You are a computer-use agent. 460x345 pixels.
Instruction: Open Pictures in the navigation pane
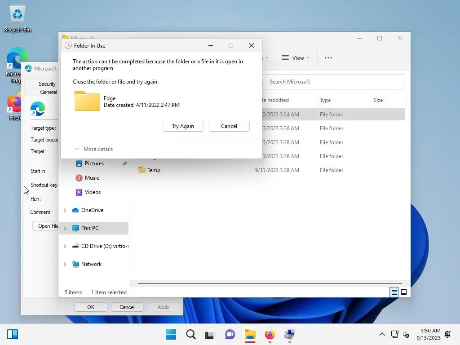(x=94, y=164)
